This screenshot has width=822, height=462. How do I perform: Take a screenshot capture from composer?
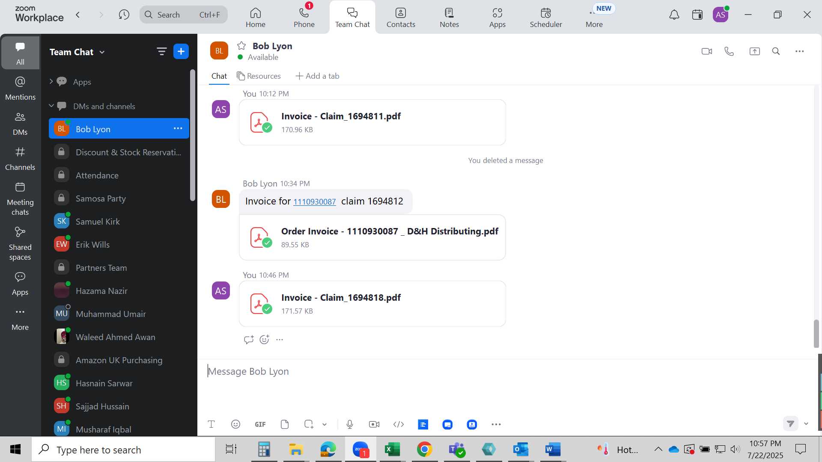click(x=309, y=424)
